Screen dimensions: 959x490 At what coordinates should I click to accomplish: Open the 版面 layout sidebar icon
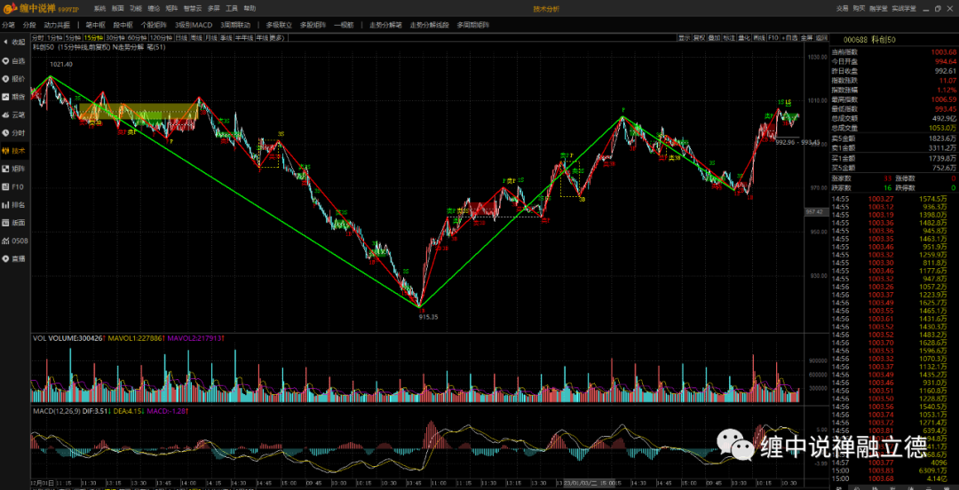(13, 223)
